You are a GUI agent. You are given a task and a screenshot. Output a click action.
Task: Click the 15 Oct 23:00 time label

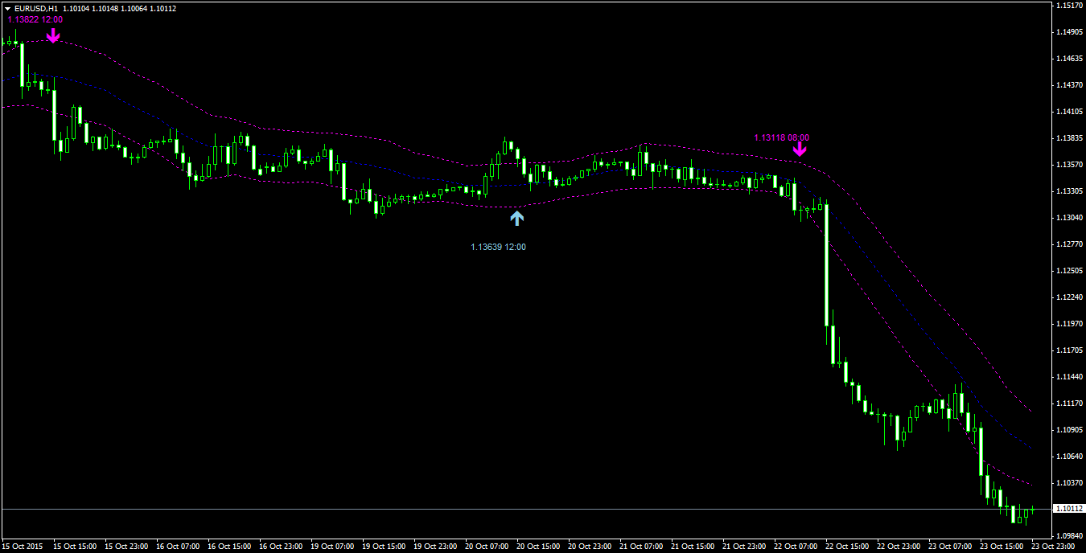(126, 546)
